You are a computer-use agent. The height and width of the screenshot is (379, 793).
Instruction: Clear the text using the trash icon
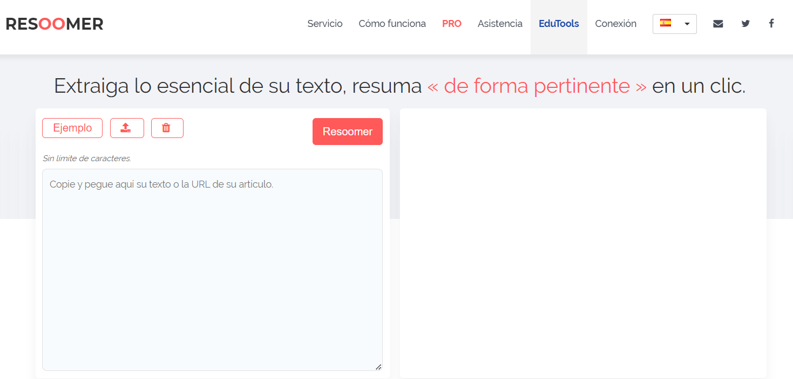(x=167, y=128)
